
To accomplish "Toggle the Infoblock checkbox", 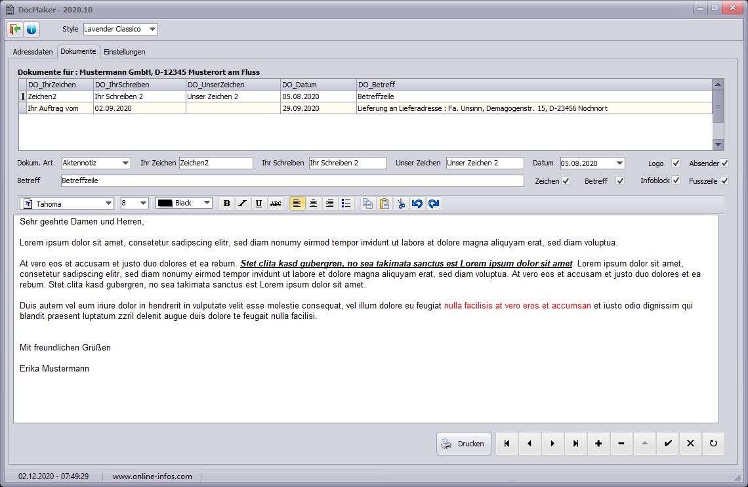I will click(x=675, y=180).
